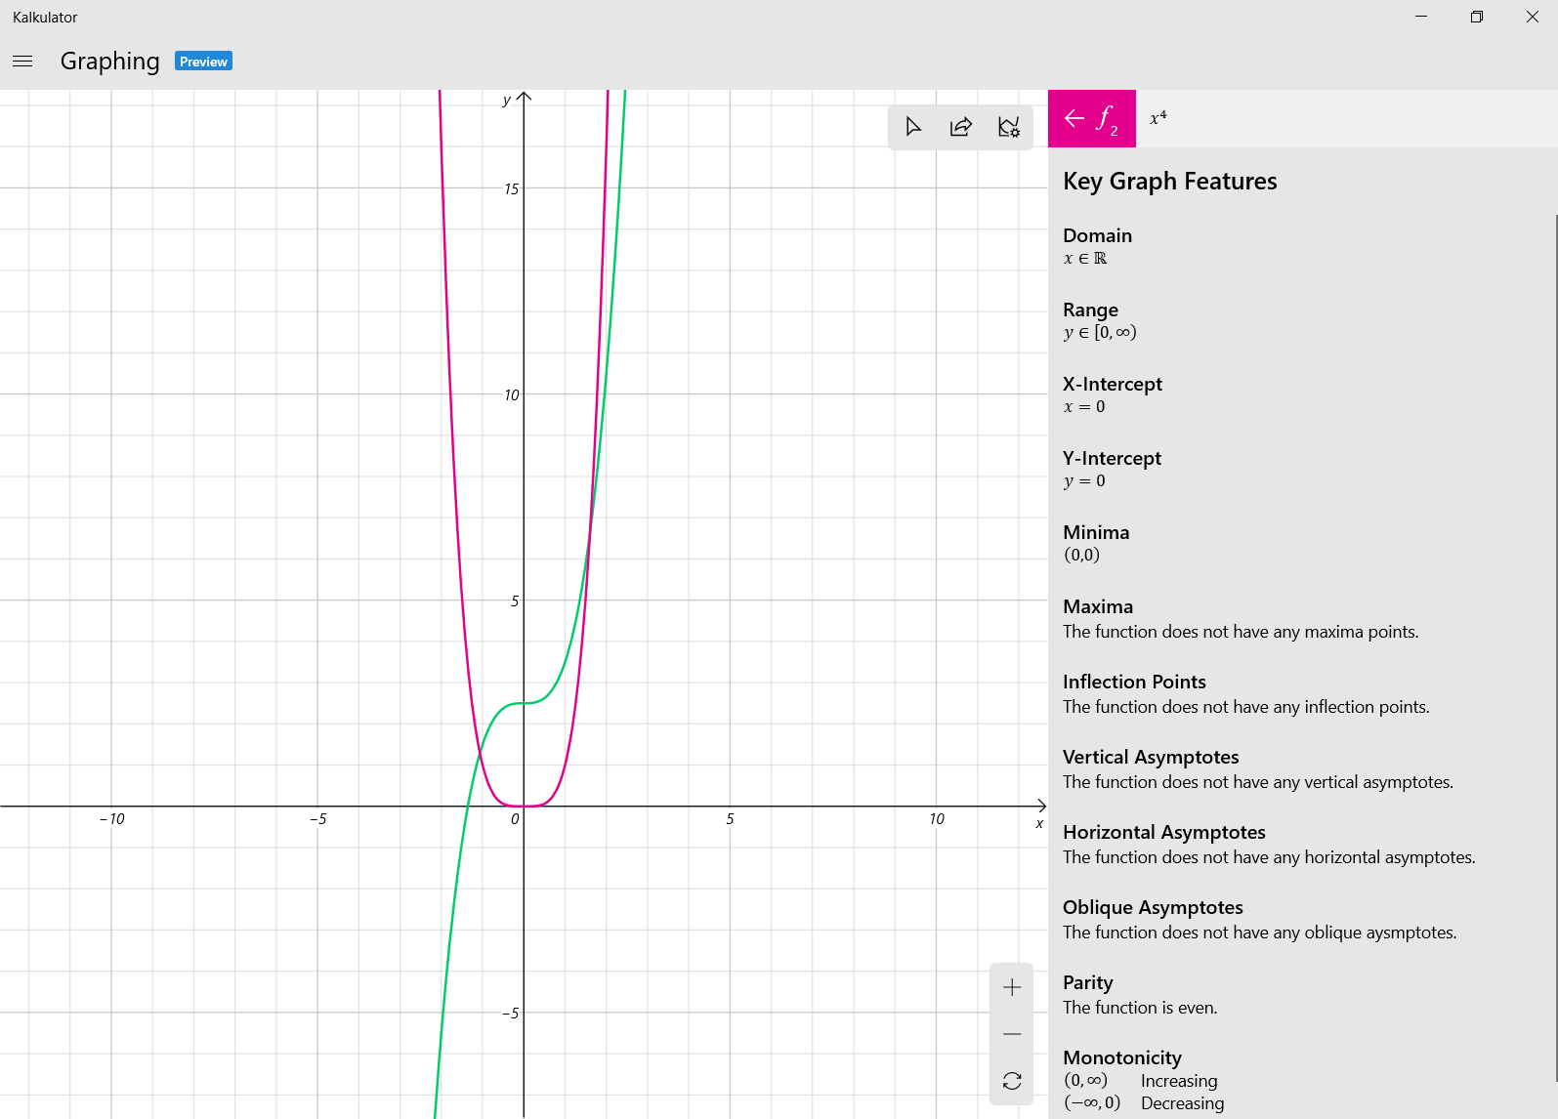Click the Graphing mode title

click(109, 62)
